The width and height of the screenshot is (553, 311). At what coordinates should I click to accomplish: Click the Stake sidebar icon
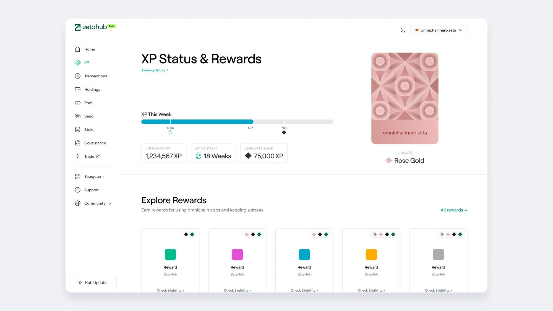77,129
